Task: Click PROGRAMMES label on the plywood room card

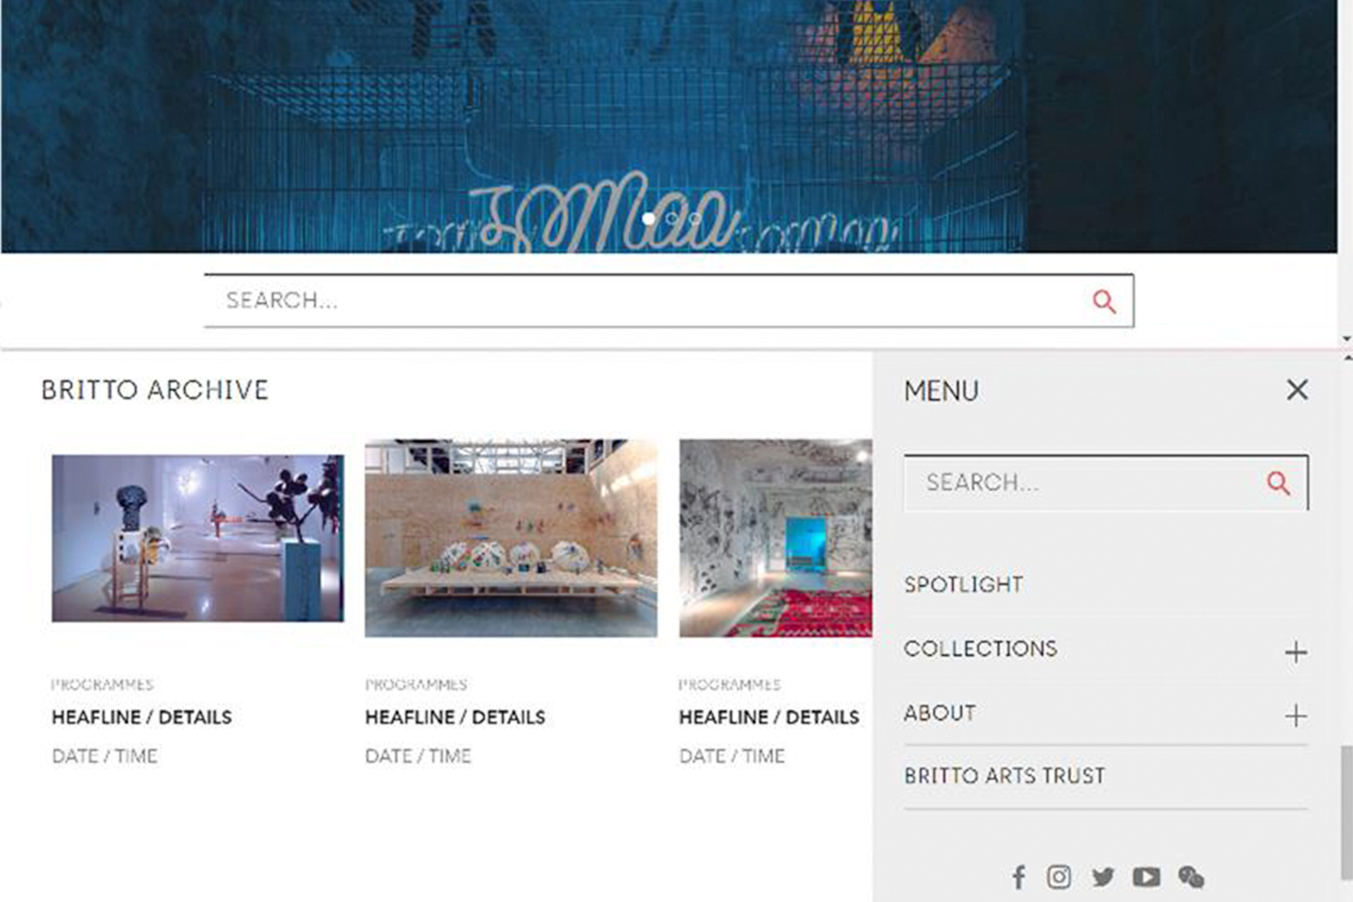Action: pyautogui.click(x=416, y=684)
